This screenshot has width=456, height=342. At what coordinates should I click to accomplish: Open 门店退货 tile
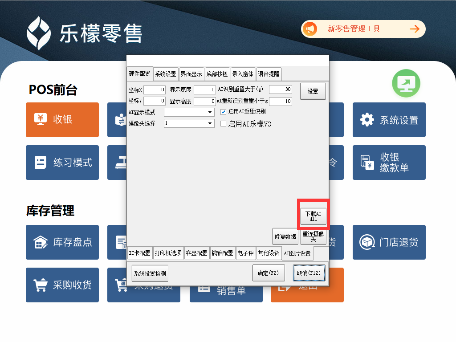click(389, 242)
